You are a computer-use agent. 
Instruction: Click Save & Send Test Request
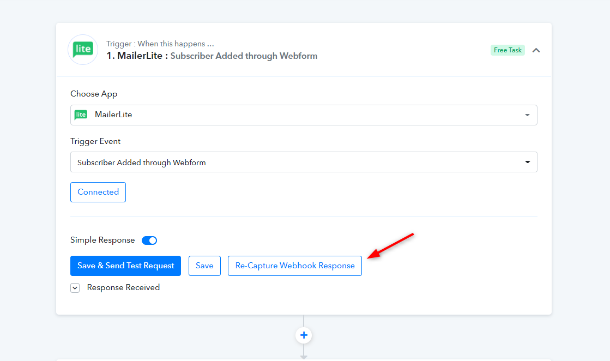tap(126, 266)
